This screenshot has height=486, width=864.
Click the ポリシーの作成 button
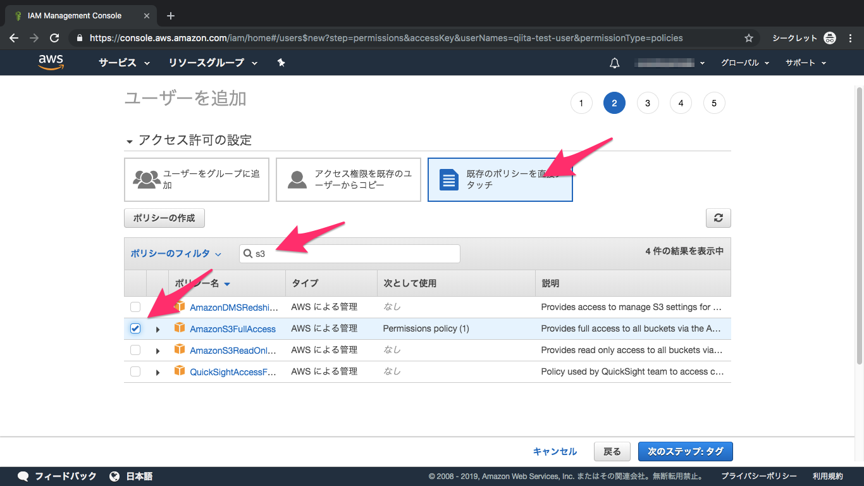(x=164, y=218)
